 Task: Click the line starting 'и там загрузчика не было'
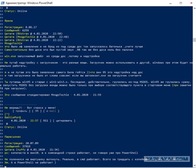pos(73,75)
